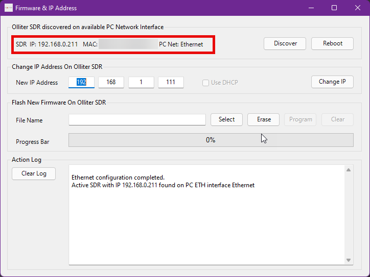
Task: Click the third IP octet field containing 1
Action: pyautogui.click(x=141, y=82)
